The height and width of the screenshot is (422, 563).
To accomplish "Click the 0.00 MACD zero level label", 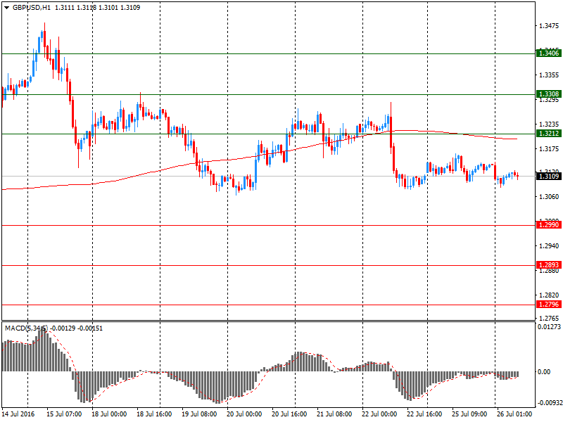I will click(544, 372).
